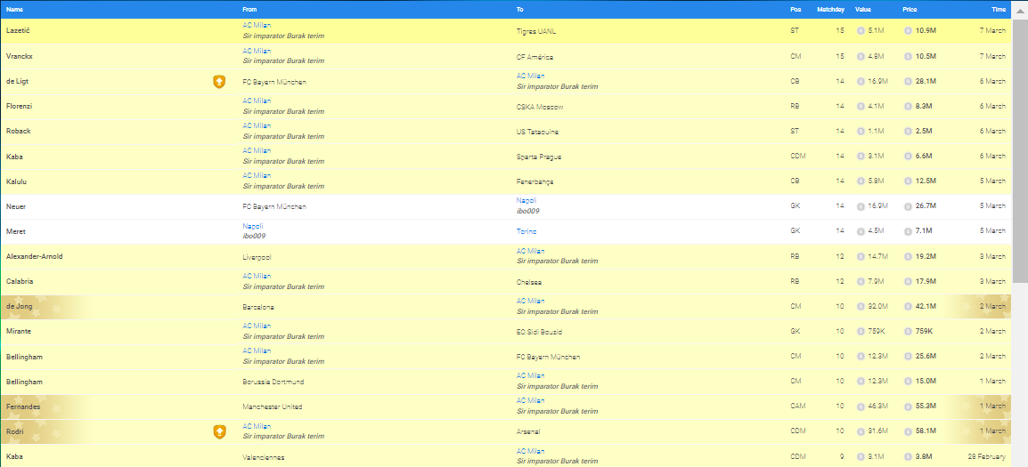Viewport: 1028px width, 467px height.
Task: Click the 29 February date cell
Action: [987, 455]
